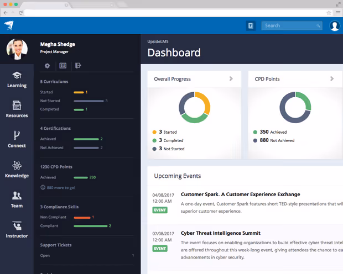
Task: Click the 5 Curriculums heading
Action: (54, 82)
